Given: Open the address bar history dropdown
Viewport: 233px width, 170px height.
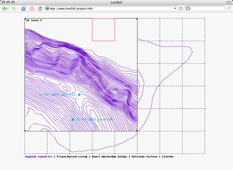Looking at the screenshot, I should (175, 9).
